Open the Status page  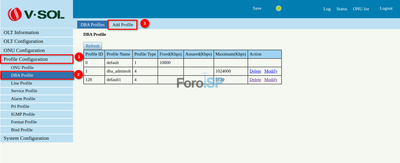coord(342,9)
